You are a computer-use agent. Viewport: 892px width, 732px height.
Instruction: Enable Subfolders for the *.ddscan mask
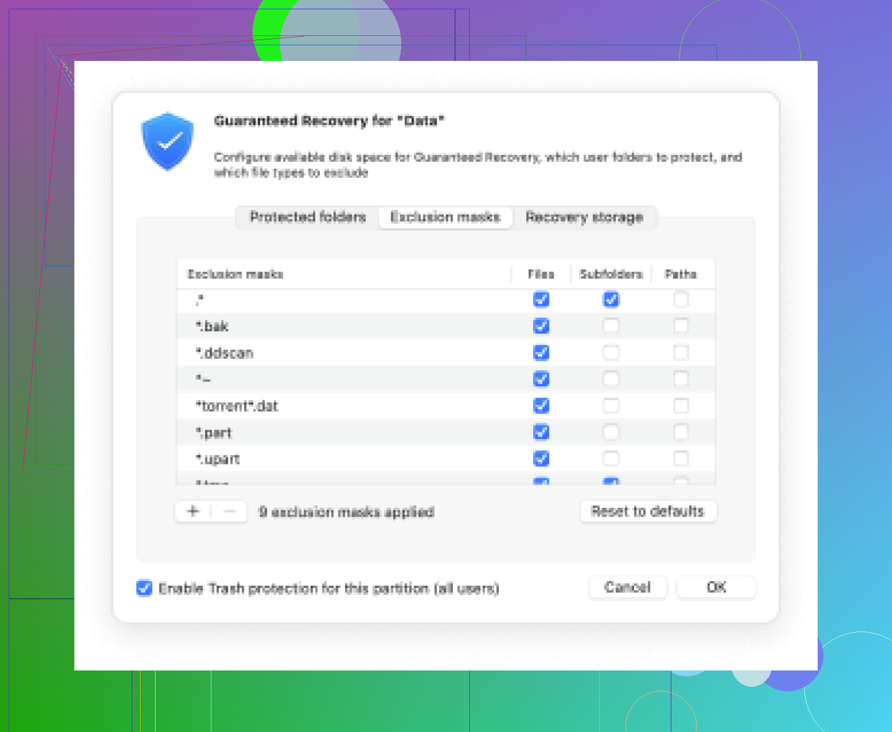pos(611,353)
